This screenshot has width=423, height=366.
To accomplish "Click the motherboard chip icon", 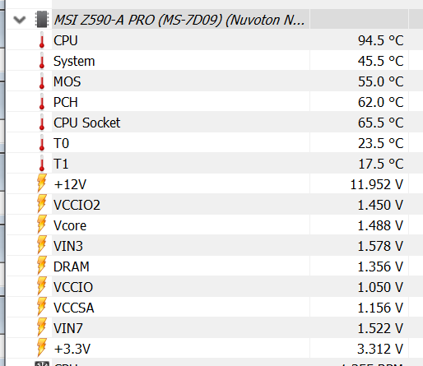I will [42, 19].
